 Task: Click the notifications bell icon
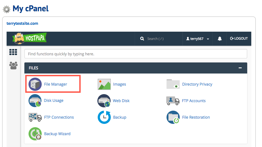coord(219,39)
